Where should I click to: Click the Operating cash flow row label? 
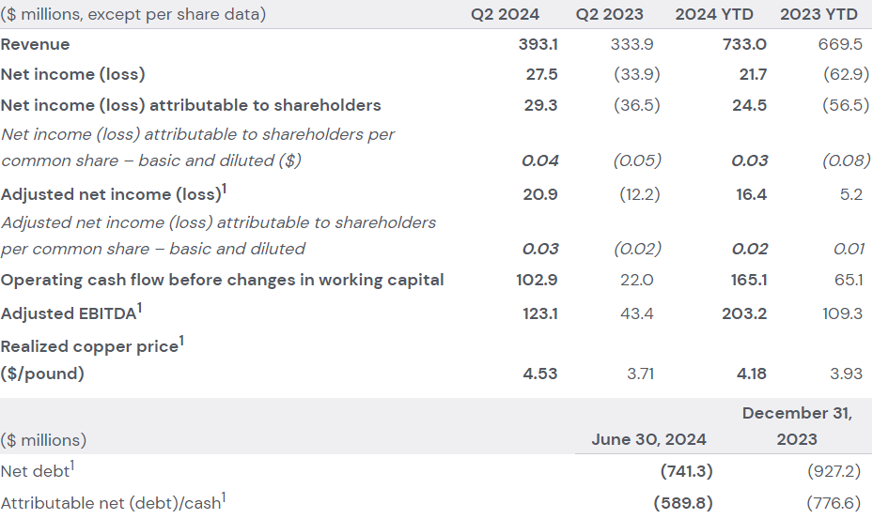tap(223, 280)
